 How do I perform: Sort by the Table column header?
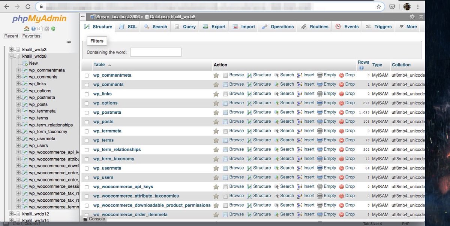tap(99, 65)
